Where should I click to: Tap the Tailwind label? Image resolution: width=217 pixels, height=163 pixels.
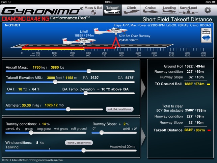click(x=12, y=147)
